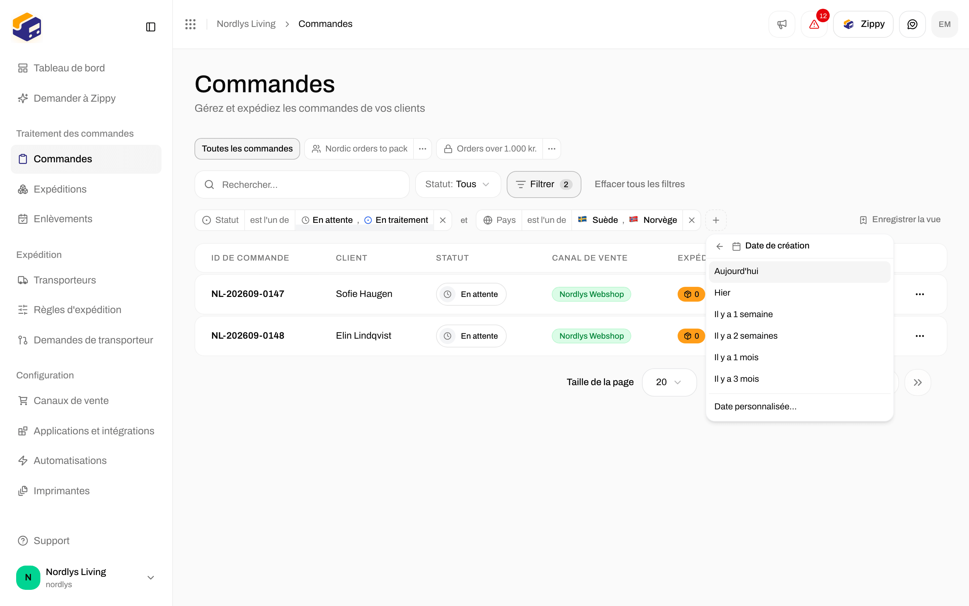Switch to Orders over 1.000 kr. view

[490, 149]
